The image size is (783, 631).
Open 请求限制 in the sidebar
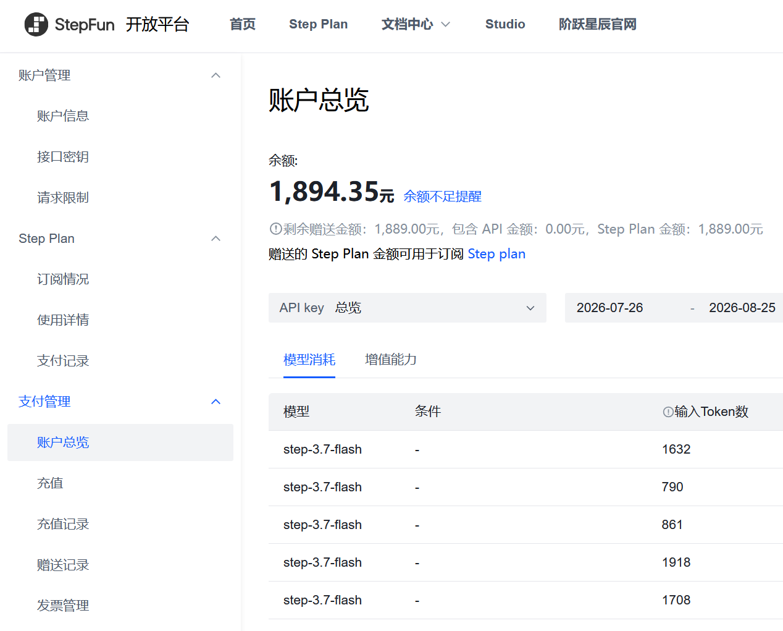point(63,198)
